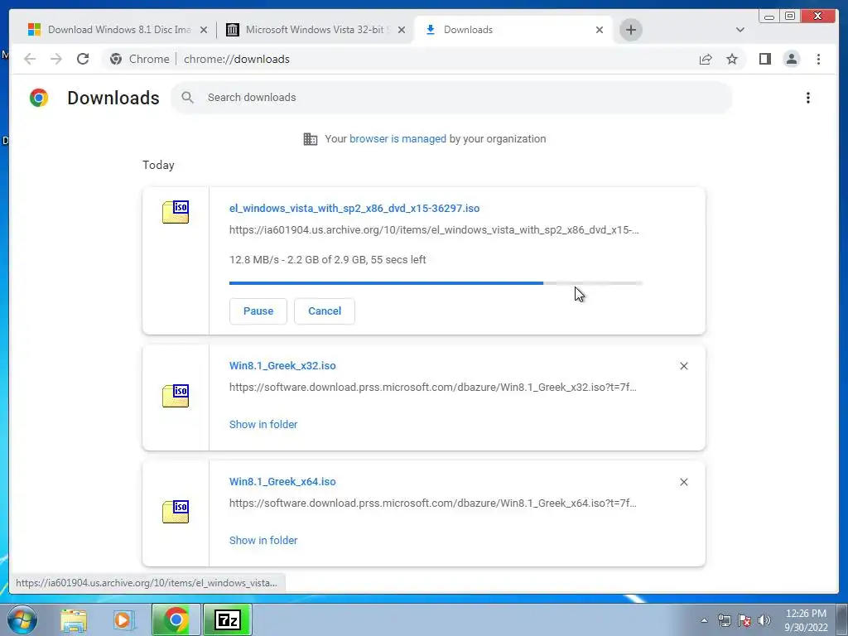Open Windows Explorer from the taskbar
The width and height of the screenshot is (848, 636).
click(x=74, y=619)
